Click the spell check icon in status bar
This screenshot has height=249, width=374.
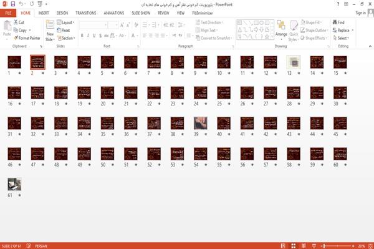tap(29, 246)
